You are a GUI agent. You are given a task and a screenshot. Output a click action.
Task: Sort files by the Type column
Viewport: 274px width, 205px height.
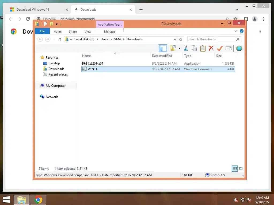click(x=198, y=56)
